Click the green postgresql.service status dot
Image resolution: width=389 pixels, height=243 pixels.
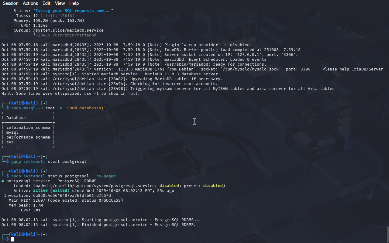point(3,181)
